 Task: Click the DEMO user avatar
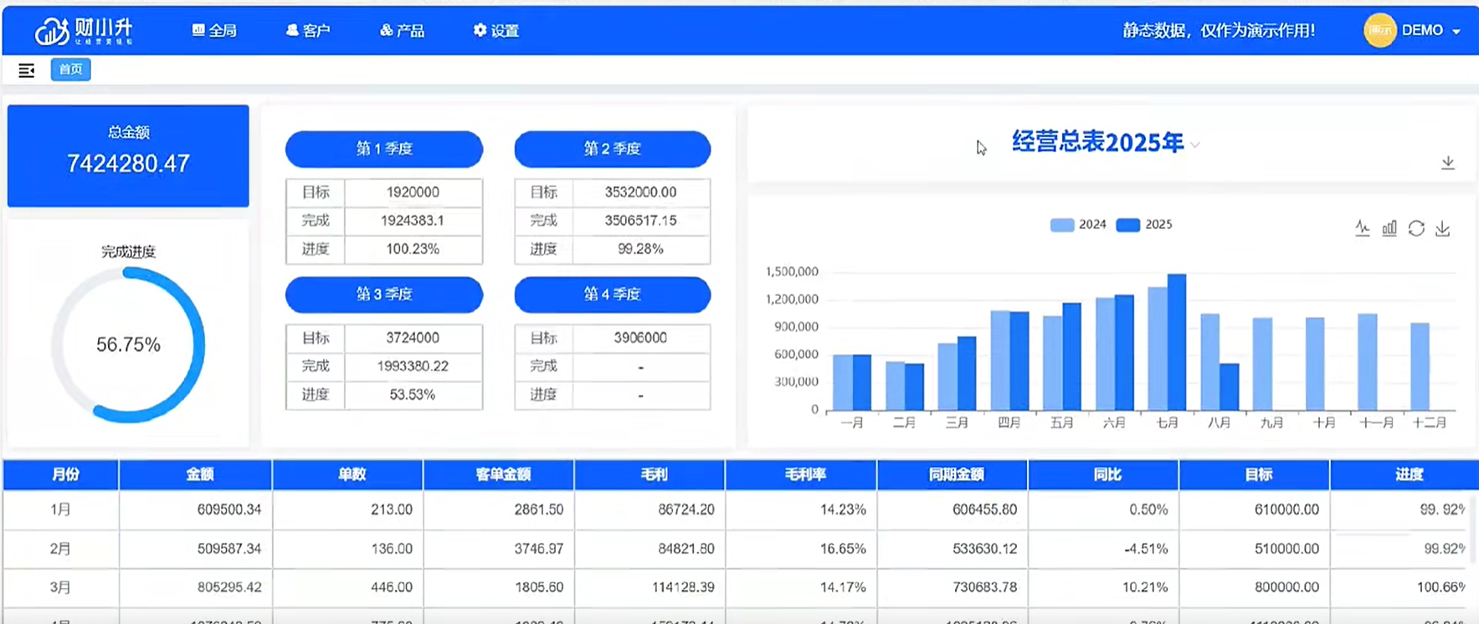[x=1379, y=31]
